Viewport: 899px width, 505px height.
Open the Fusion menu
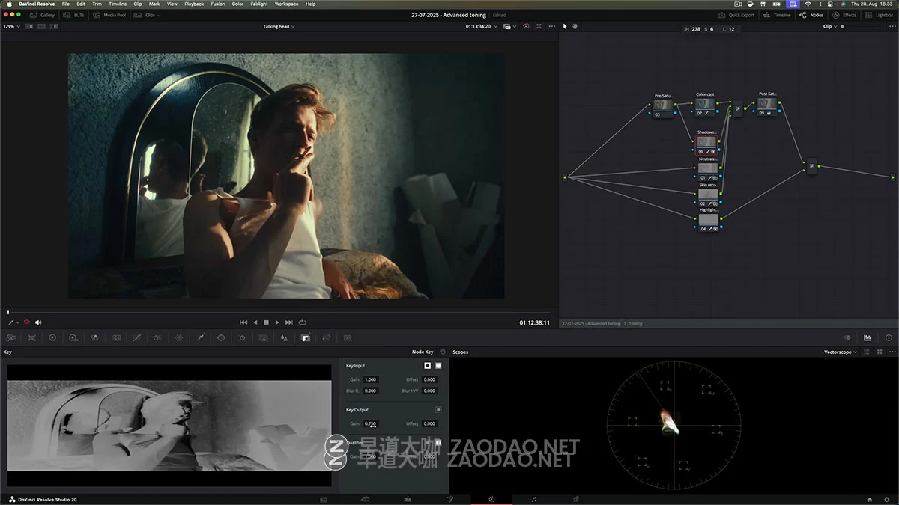(x=217, y=4)
